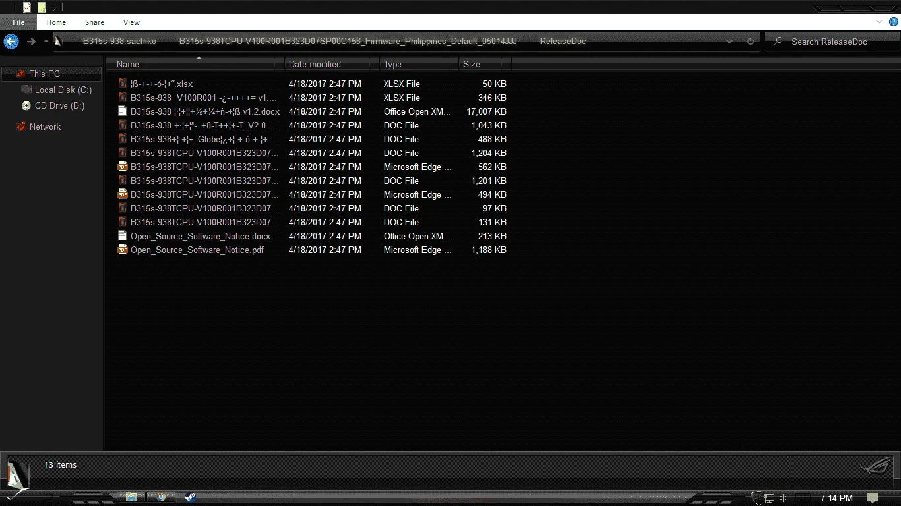
Task: Navigate to the Firmware_Philippines_Default breadcrumb
Action: [x=348, y=42]
